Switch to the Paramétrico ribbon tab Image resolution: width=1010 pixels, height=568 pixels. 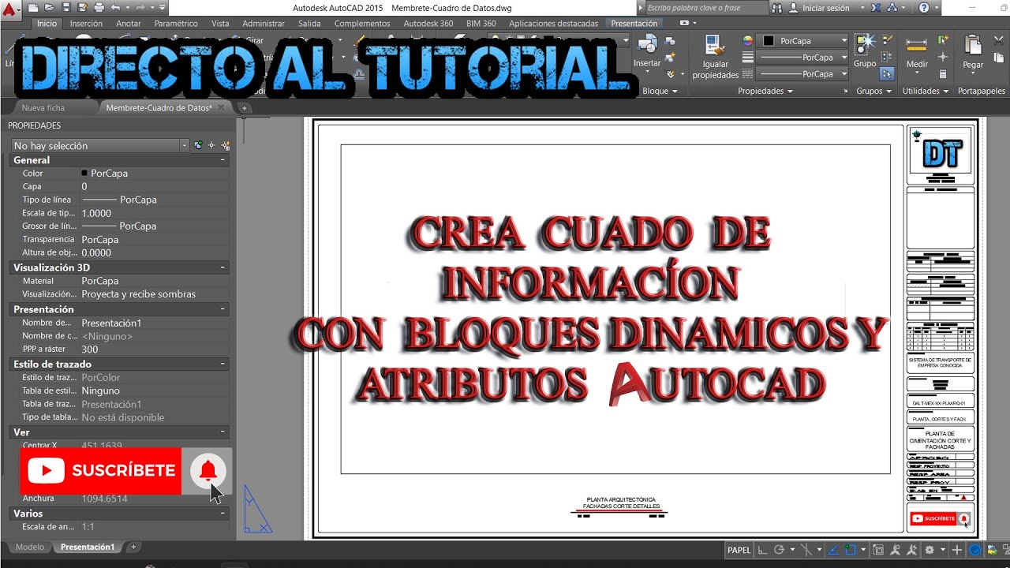(x=177, y=24)
